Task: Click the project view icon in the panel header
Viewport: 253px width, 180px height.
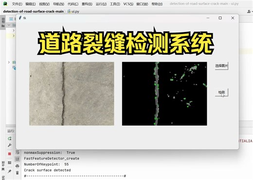Action: point(11,19)
